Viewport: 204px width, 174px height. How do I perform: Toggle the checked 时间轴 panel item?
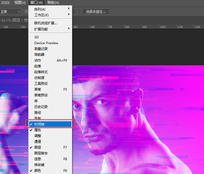coord(50,124)
